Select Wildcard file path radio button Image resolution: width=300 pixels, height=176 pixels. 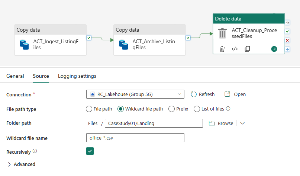120,109
